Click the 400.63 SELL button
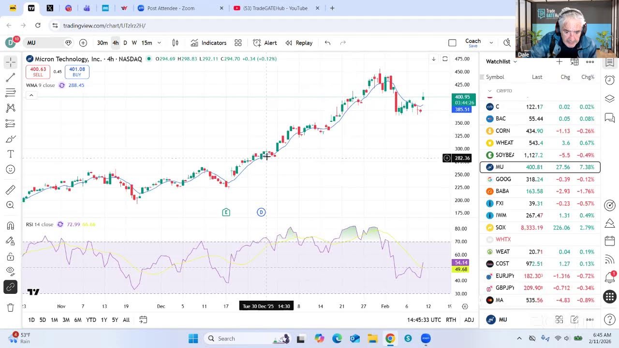619x348 pixels. (x=38, y=72)
